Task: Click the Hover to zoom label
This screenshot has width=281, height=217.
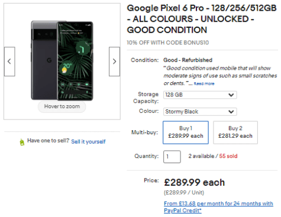Action: pyautogui.click(x=62, y=106)
